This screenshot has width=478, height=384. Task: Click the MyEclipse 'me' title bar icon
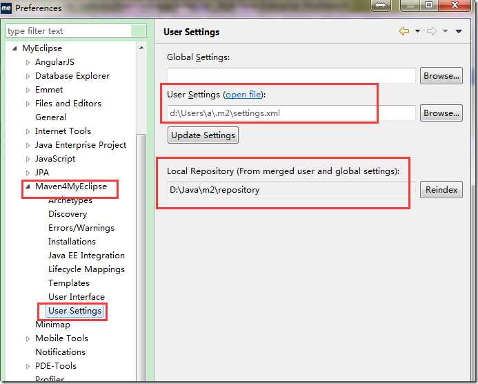click(x=6, y=8)
